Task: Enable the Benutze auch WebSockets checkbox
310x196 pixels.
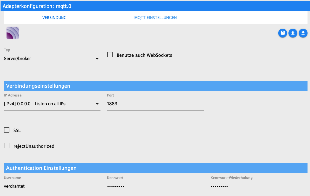Action: (x=110, y=55)
